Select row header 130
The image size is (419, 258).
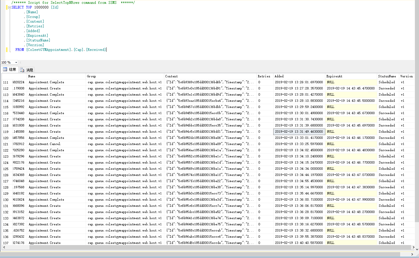[x=6, y=200]
